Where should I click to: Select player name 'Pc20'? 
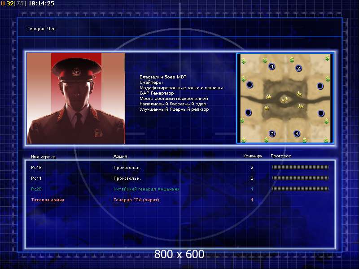[36, 189]
